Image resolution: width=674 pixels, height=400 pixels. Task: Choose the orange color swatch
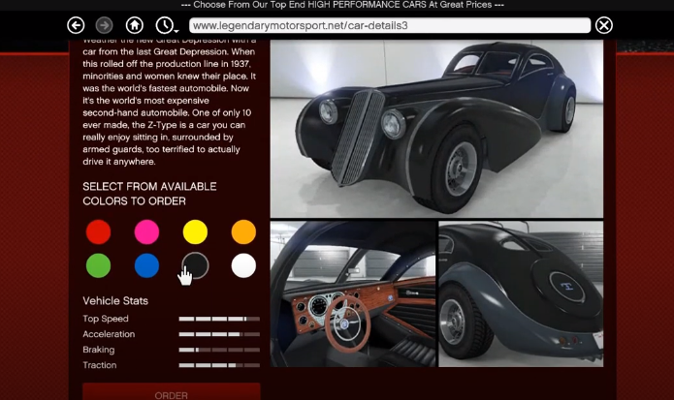[243, 232]
